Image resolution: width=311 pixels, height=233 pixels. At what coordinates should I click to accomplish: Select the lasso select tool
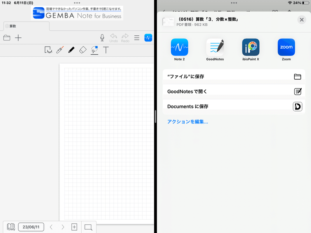pyautogui.click(x=94, y=50)
